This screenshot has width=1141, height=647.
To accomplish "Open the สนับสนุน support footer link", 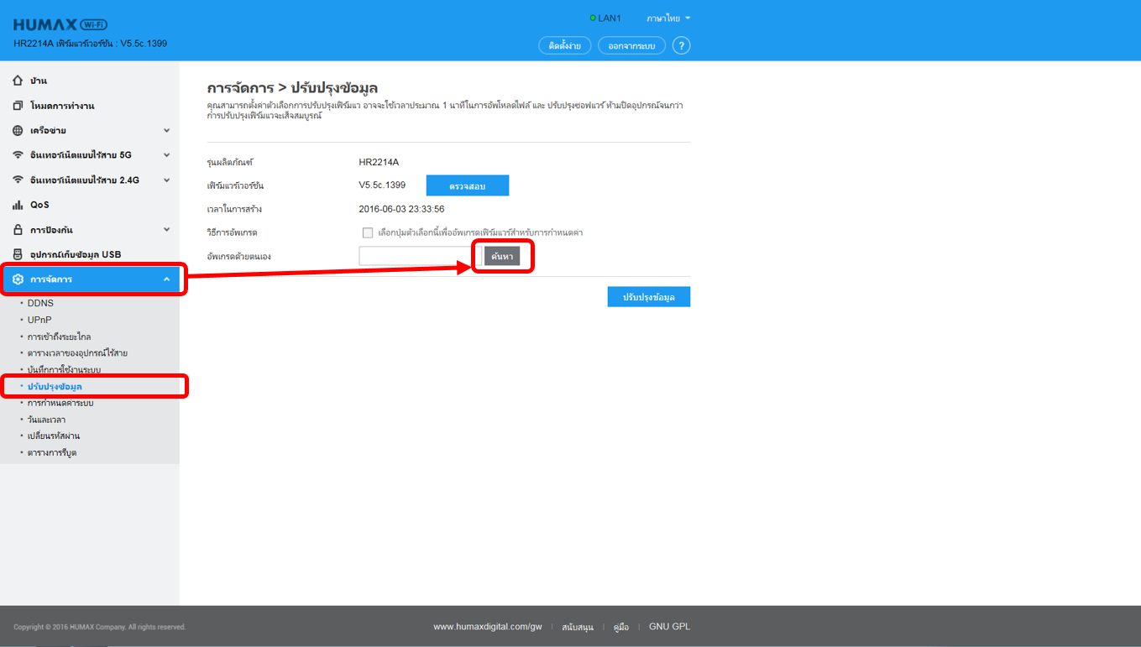I will pyautogui.click(x=578, y=627).
